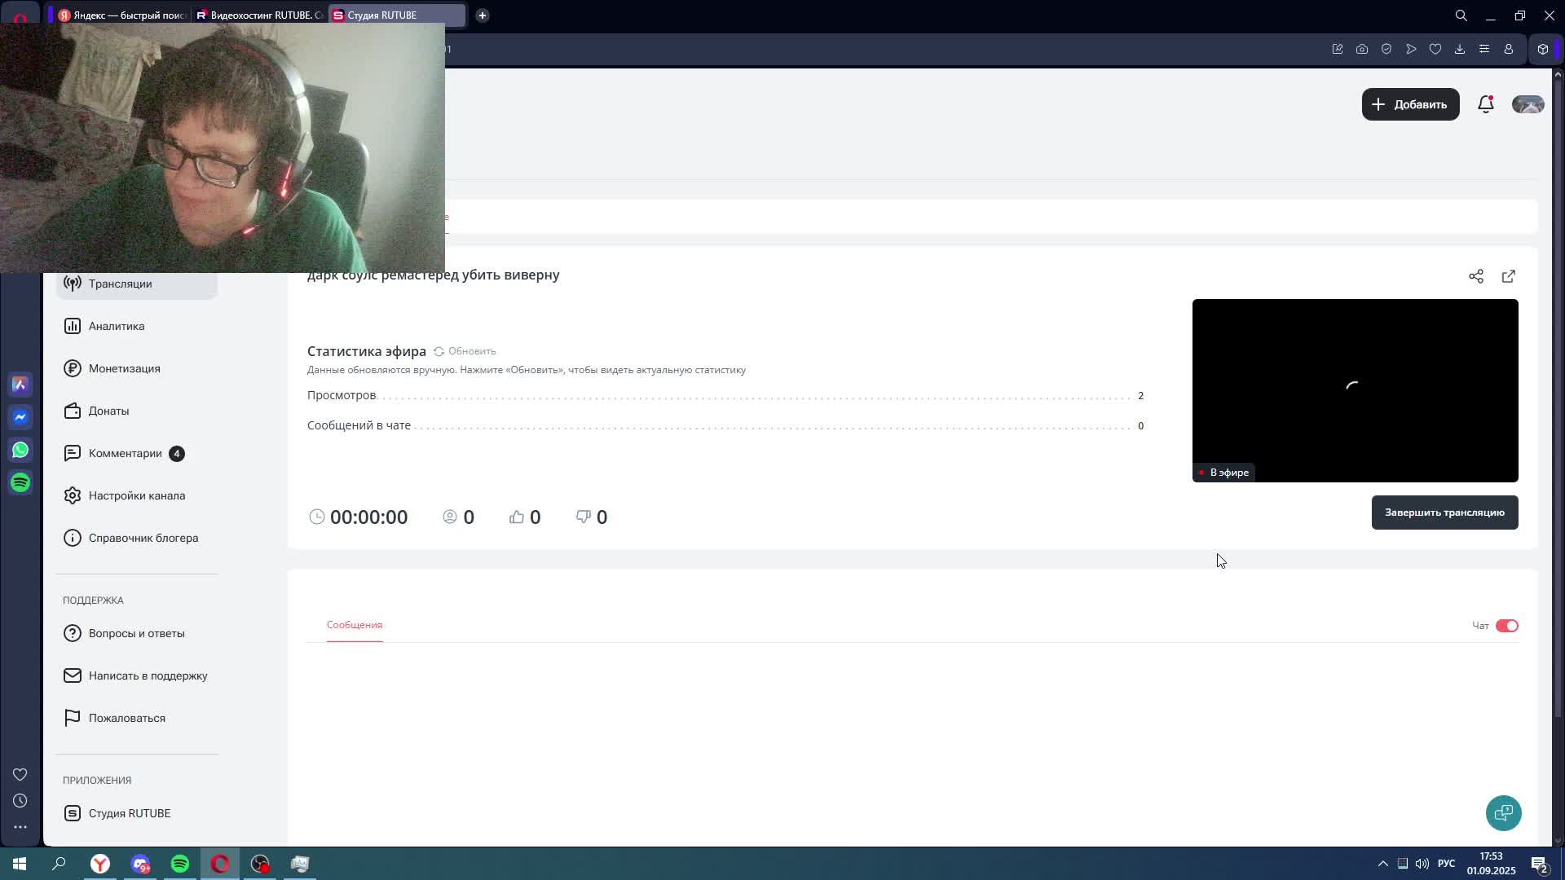Click the Добавить button
The height and width of the screenshot is (880, 1565).
[1410, 104]
